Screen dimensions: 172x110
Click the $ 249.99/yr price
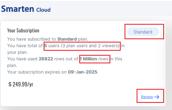point(21,84)
